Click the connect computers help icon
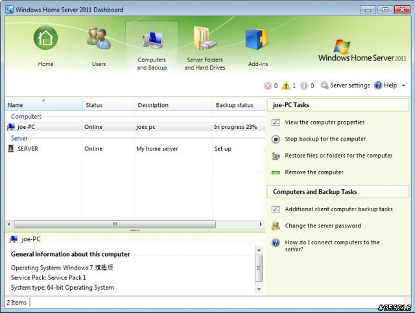415x313 pixels. tap(276, 242)
